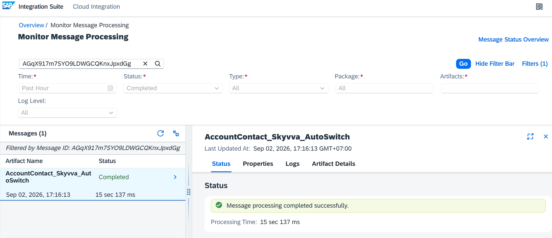Switch to the Properties tab

pos(258,164)
